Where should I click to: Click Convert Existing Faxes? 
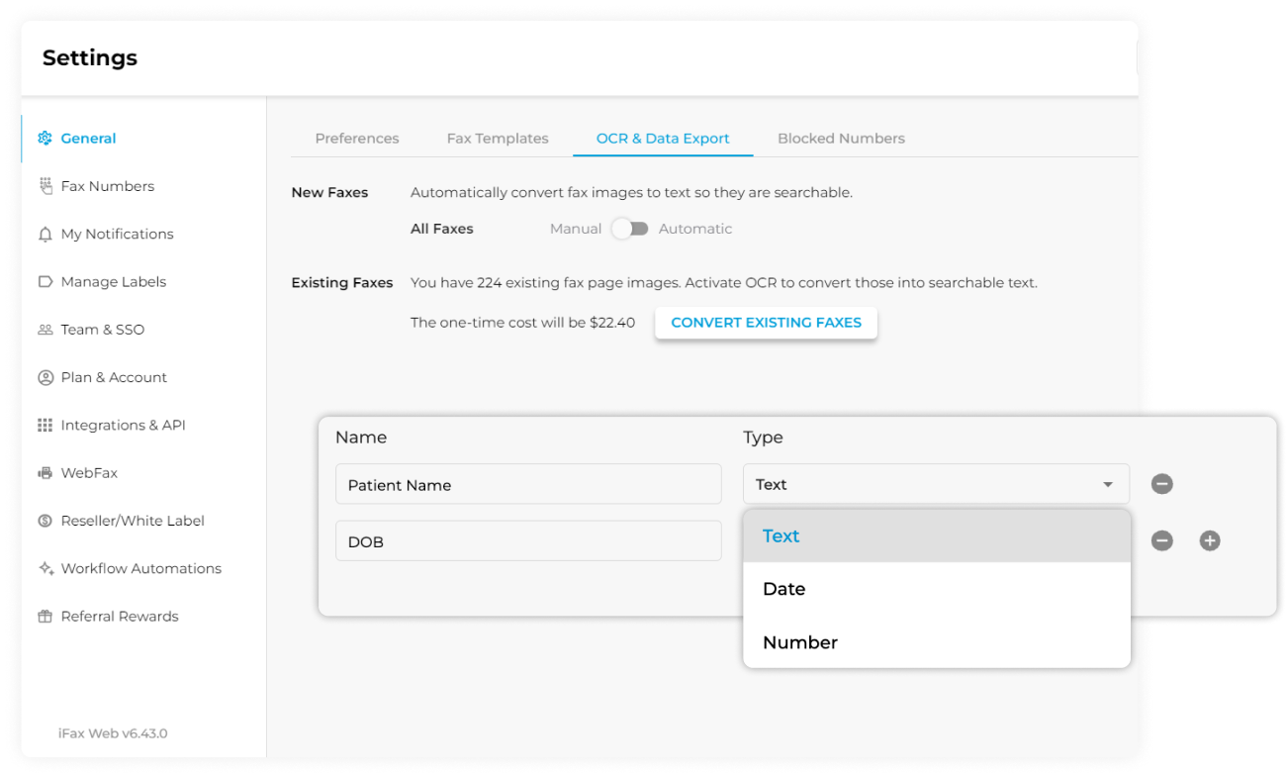766,323
